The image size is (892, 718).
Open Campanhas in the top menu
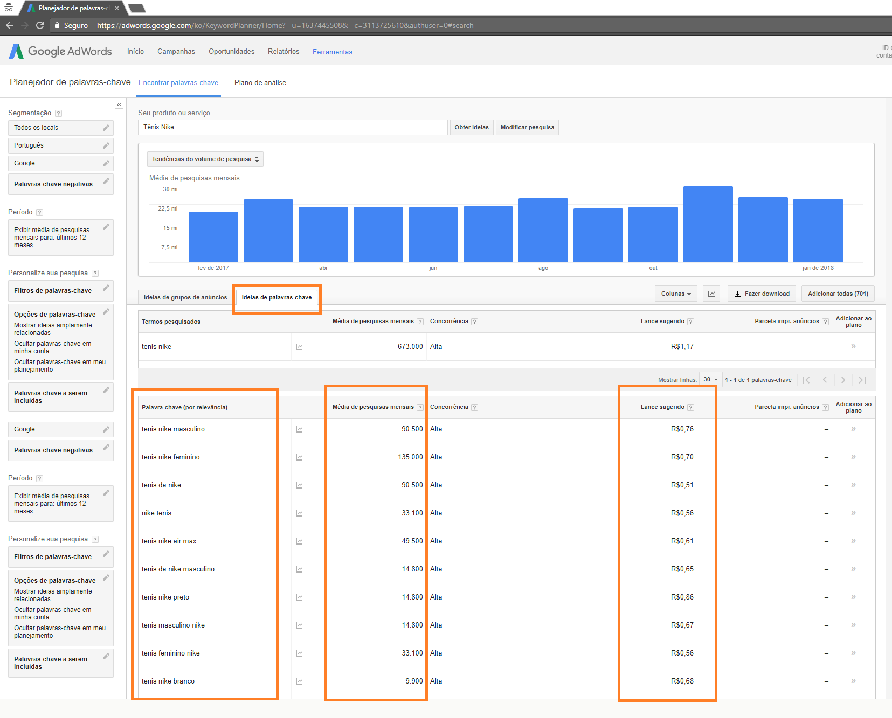[176, 52]
